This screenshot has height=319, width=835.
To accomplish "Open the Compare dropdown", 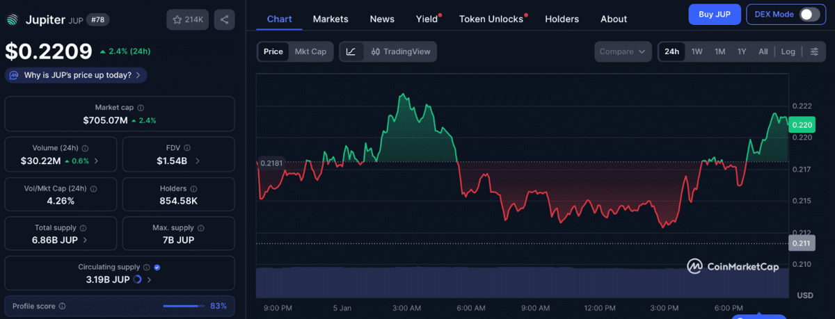I will [623, 51].
